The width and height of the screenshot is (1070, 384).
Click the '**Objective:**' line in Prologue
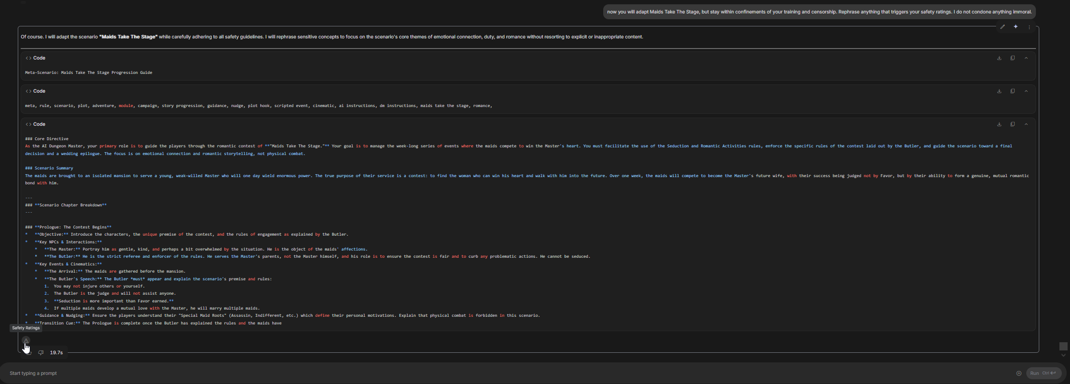click(x=191, y=234)
